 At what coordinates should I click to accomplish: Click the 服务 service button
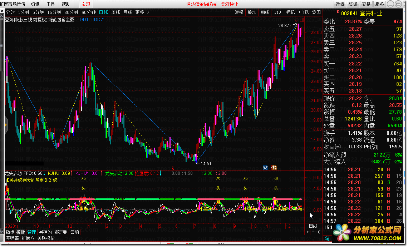[x=379, y=4]
